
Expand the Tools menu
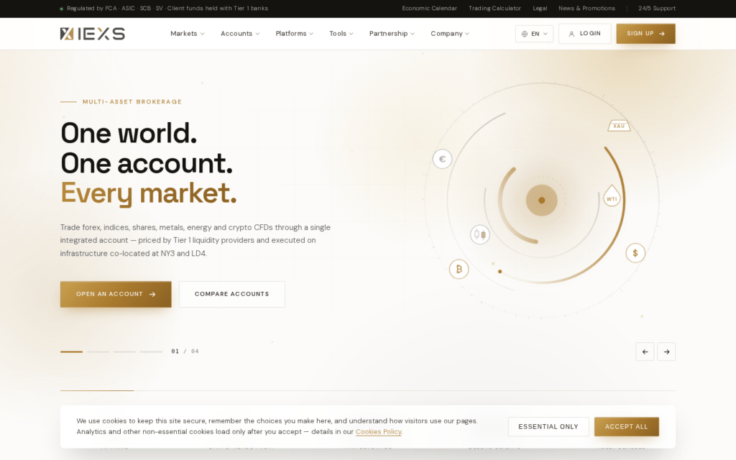(341, 34)
